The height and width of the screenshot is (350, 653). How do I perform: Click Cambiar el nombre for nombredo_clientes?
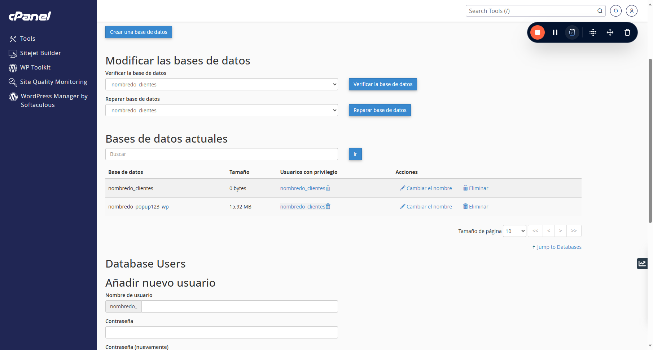click(x=426, y=188)
